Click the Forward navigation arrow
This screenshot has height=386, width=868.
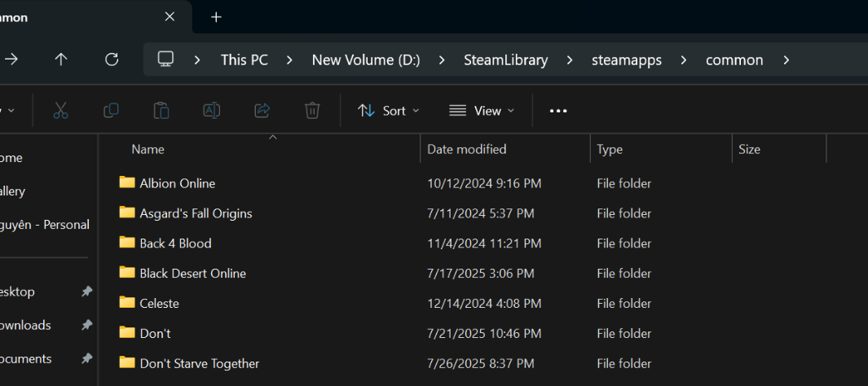tap(11, 59)
